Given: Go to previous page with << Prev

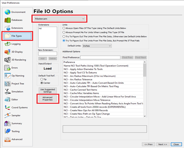Looking at the screenshot, I should click(149, 144).
